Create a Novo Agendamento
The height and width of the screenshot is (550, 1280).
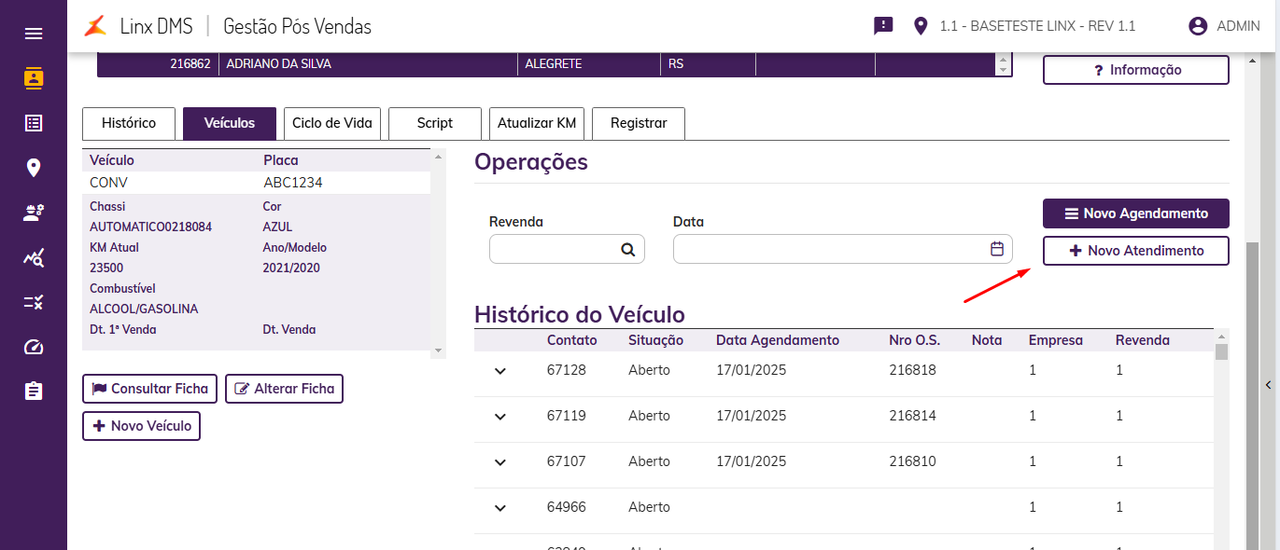coord(1136,213)
